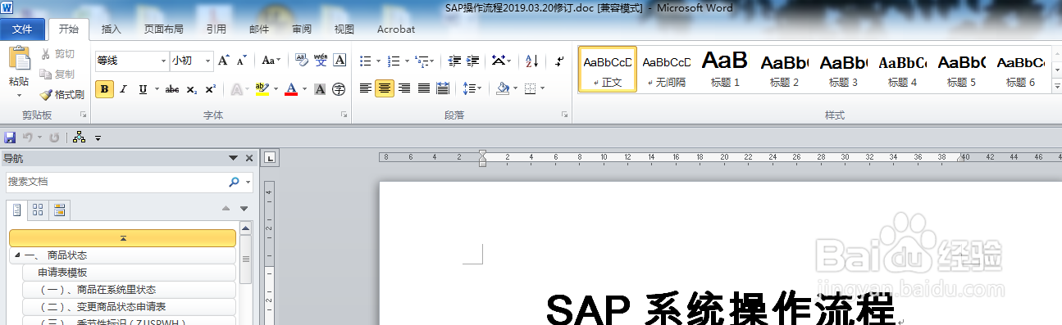This screenshot has height=325, width=1062.
Task: Click the Copy (复制) button
Action: pyautogui.click(x=58, y=74)
